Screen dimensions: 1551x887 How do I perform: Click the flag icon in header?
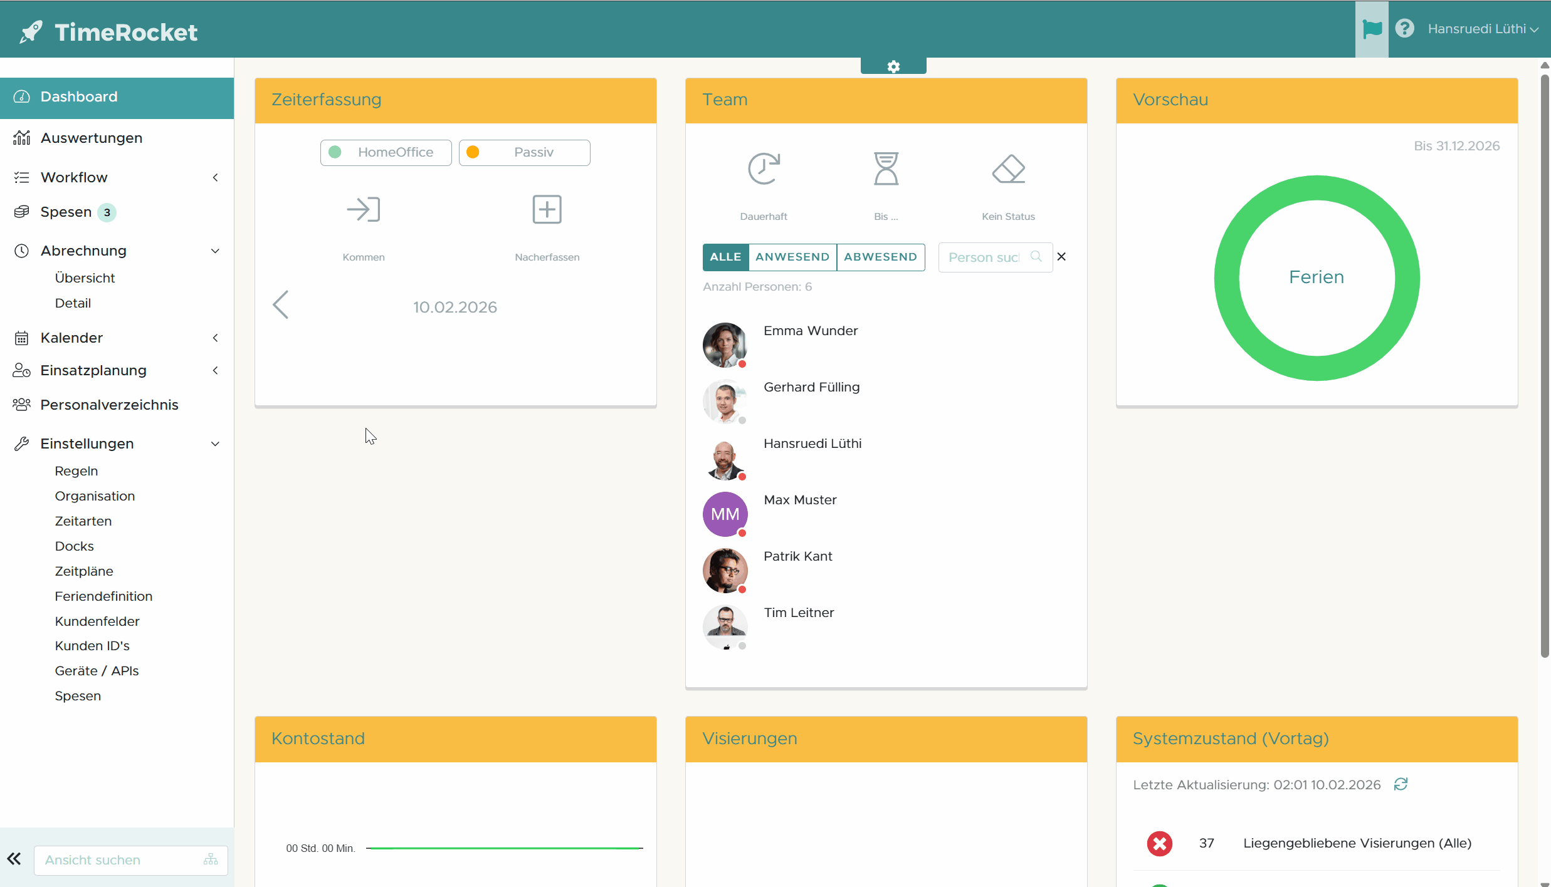pos(1372,29)
